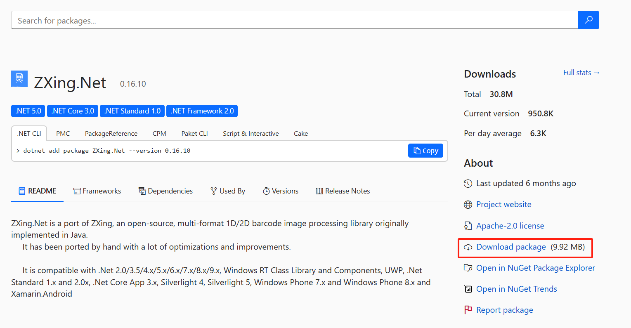Image resolution: width=631 pixels, height=328 pixels.
Task: Click the Downloads section heading
Action: pyautogui.click(x=490, y=74)
